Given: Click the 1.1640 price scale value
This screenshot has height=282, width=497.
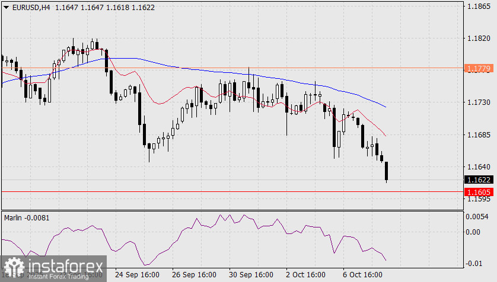Looking at the screenshot, I should (x=479, y=166).
